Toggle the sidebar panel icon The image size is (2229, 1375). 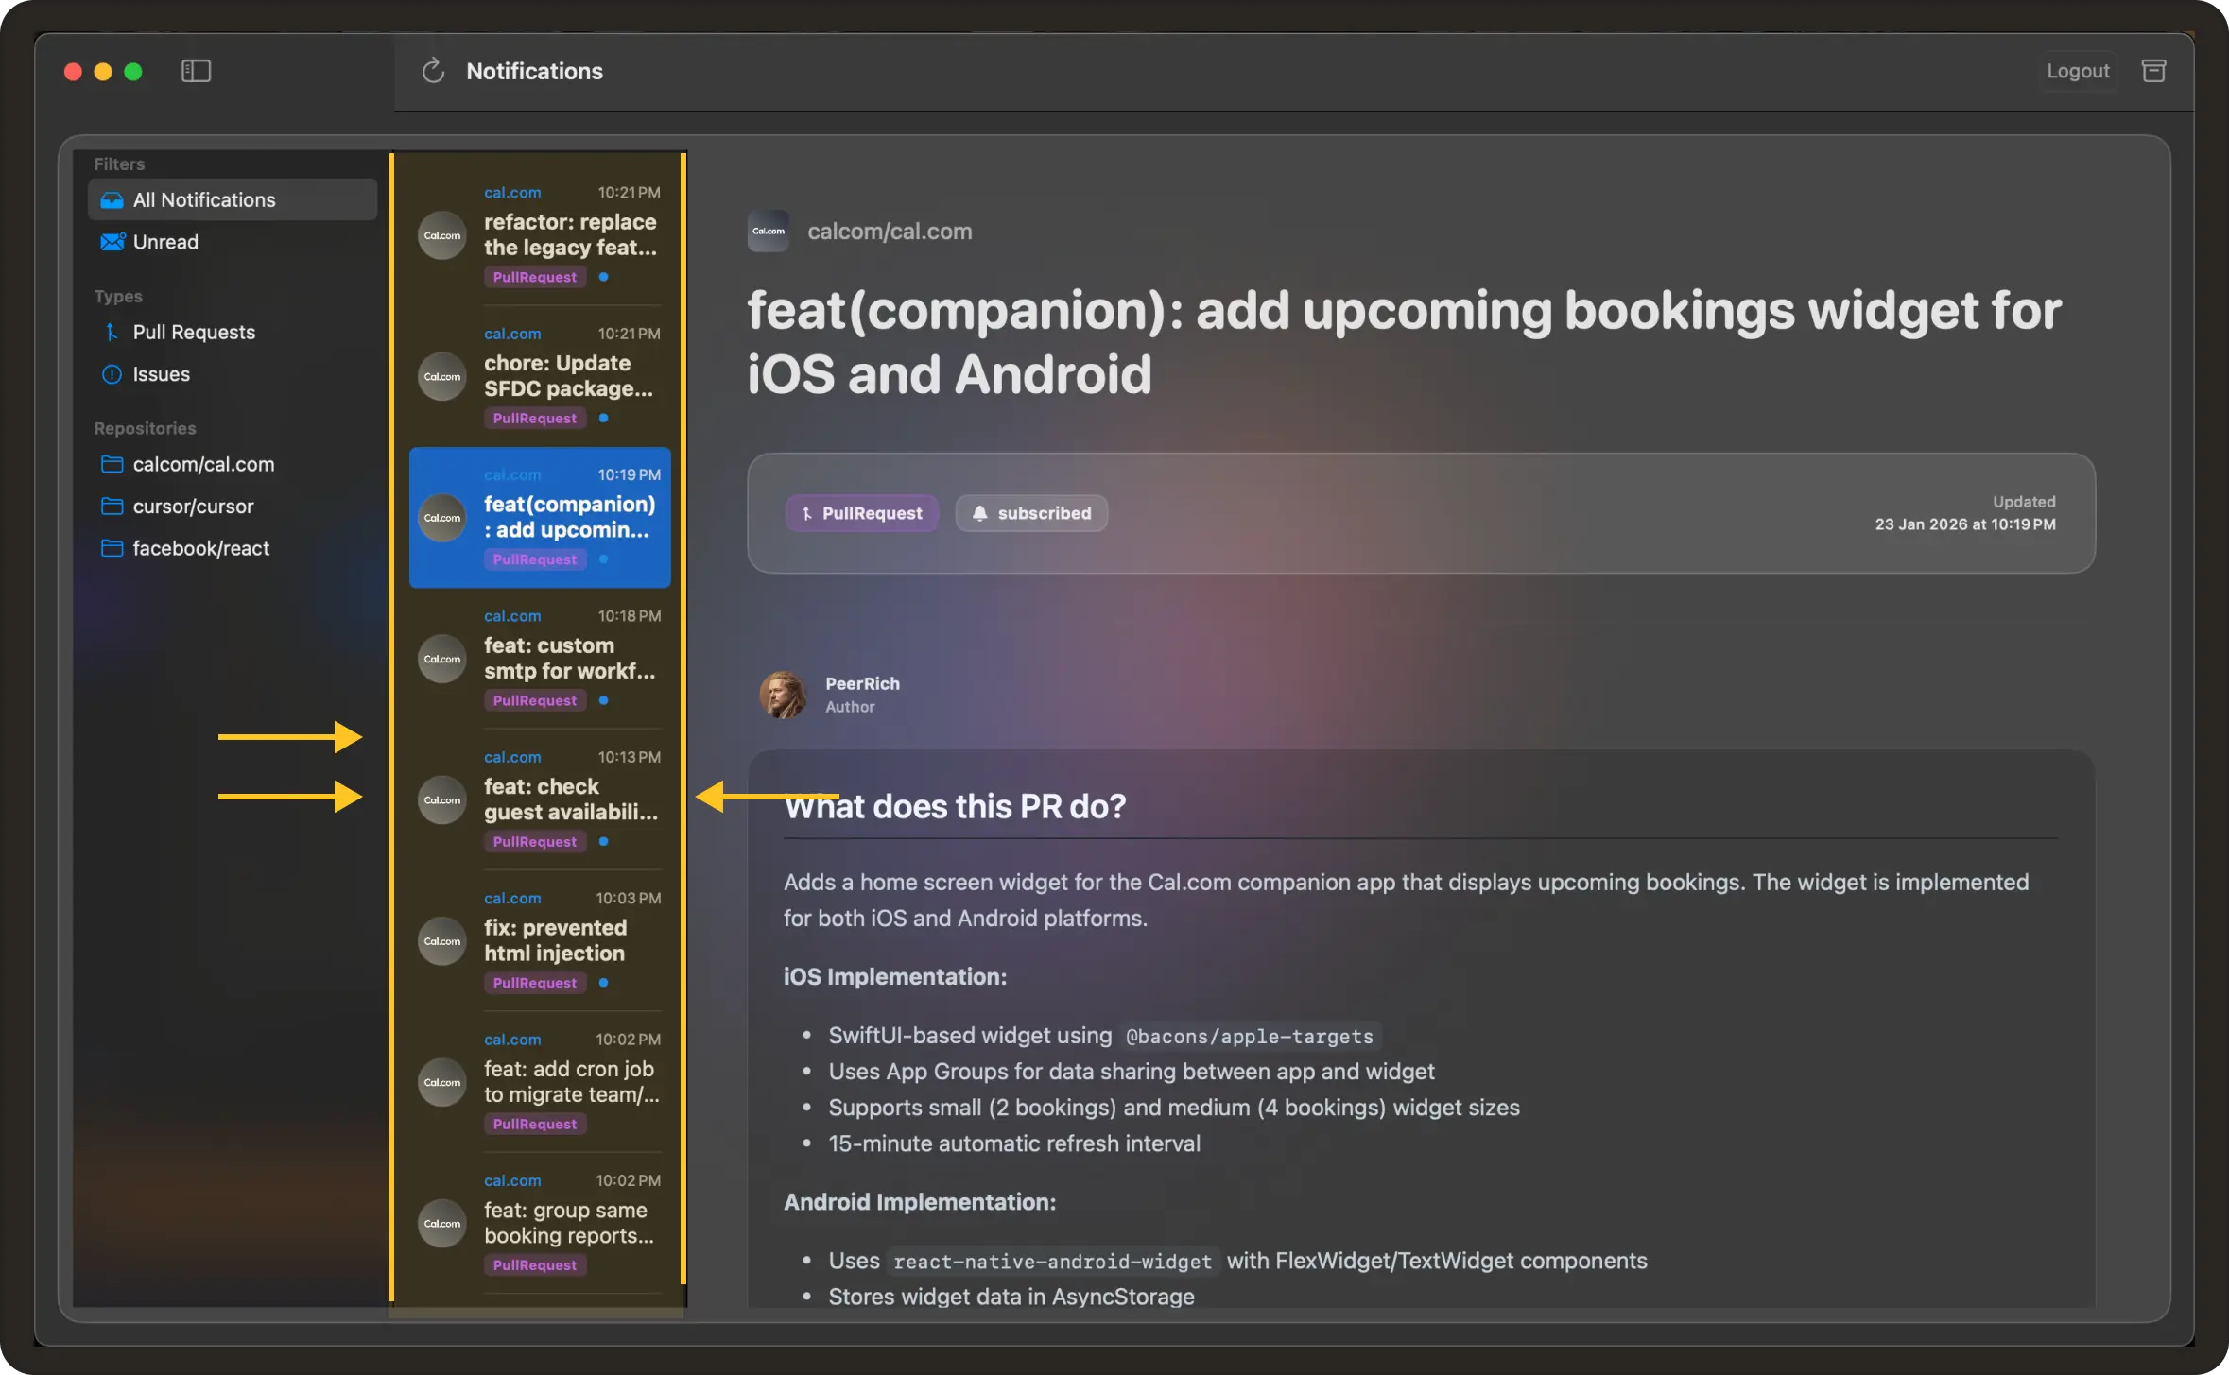point(196,71)
